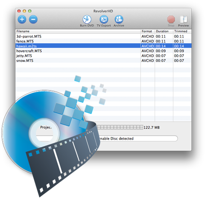This screenshot has width=205, height=199.
Task: Click the RevolverHD window title
Action: tap(103, 11)
